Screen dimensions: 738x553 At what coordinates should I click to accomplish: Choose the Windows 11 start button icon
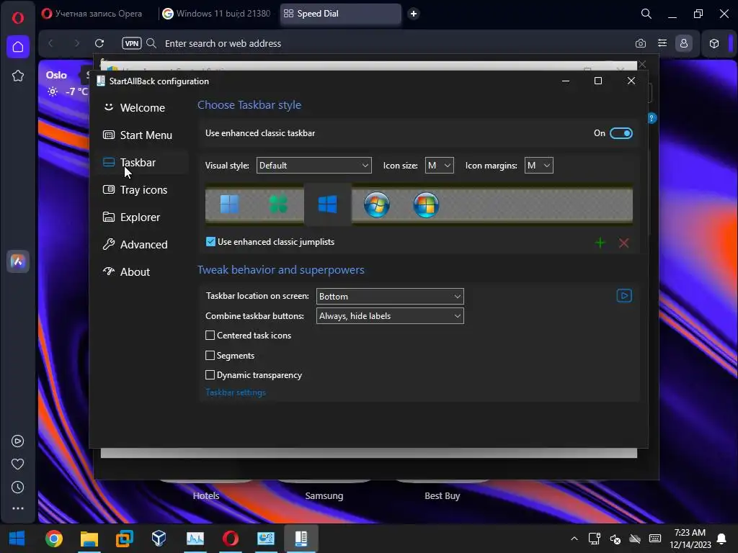(x=230, y=204)
